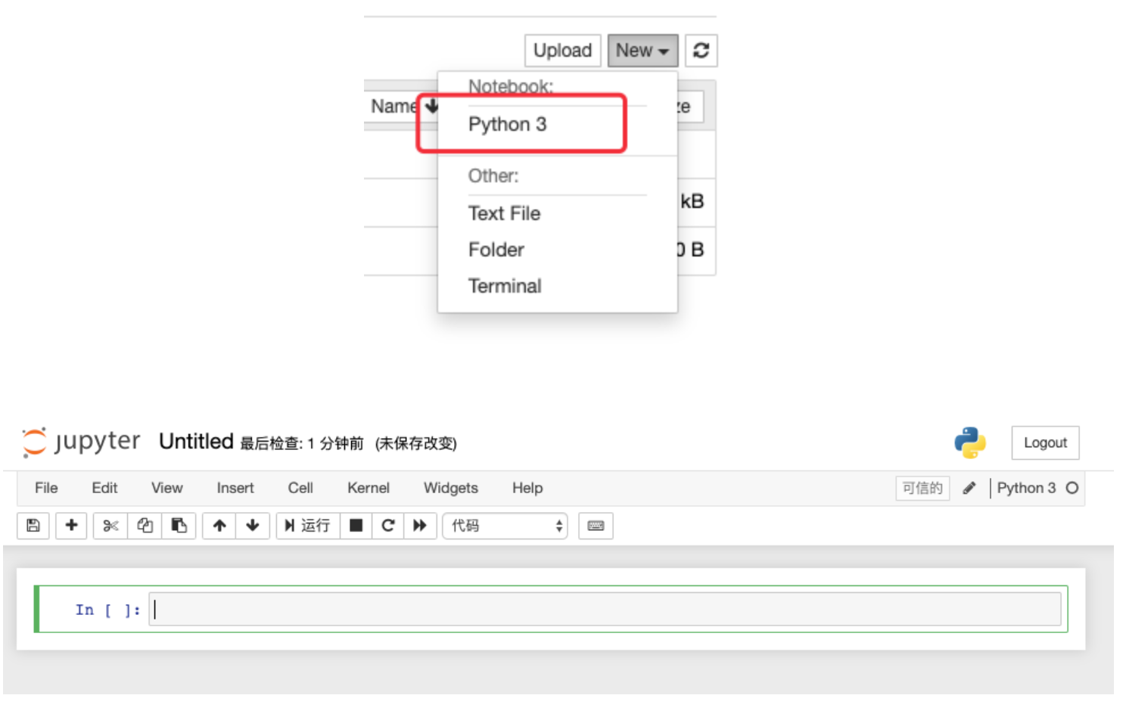
Task: Open the Insert menu
Action: point(235,488)
